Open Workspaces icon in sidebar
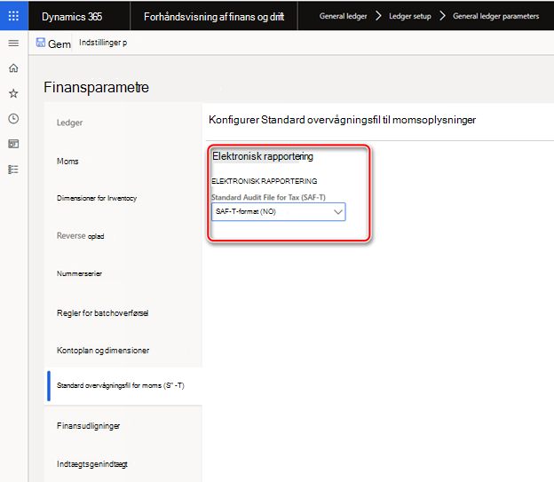 [13, 144]
